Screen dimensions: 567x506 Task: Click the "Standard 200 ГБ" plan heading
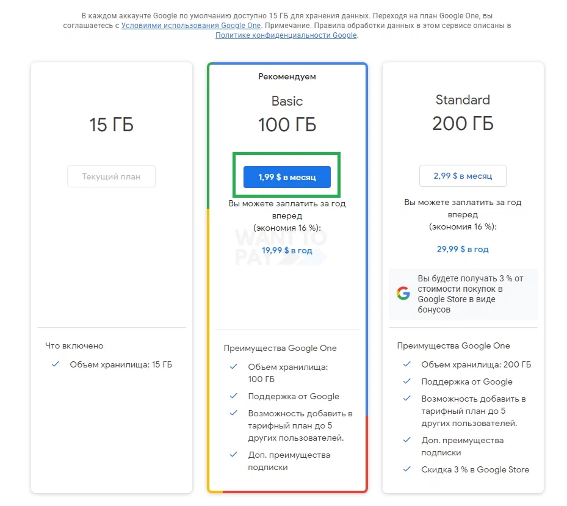pyautogui.click(x=462, y=112)
